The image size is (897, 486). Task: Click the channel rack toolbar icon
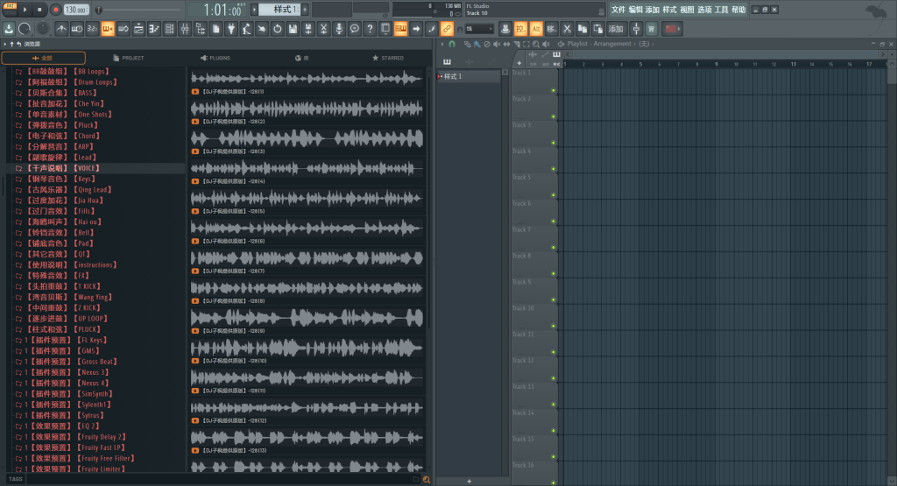169,29
